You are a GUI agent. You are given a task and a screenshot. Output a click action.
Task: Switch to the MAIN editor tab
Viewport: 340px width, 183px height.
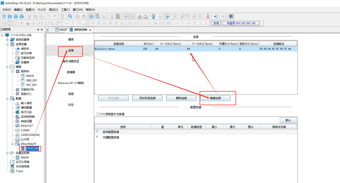[61, 29]
